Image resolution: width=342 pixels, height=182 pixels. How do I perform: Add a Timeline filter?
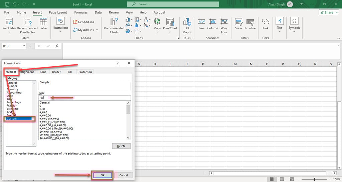tap(250, 24)
